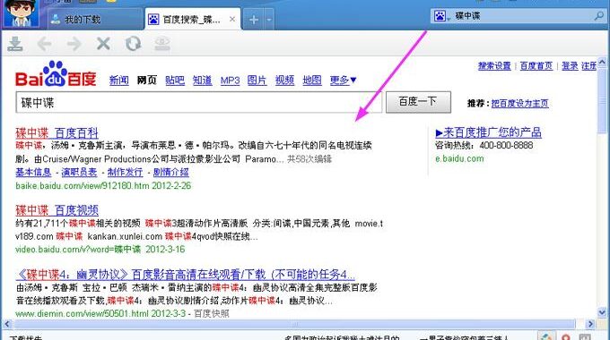This screenshot has height=340, width=610.
Task: Open the 演职员表 sublink
Action: (79, 172)
